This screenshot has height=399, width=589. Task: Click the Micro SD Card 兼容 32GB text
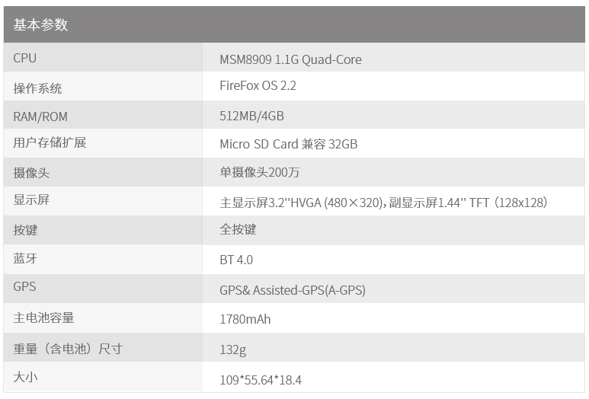point(288,144)
